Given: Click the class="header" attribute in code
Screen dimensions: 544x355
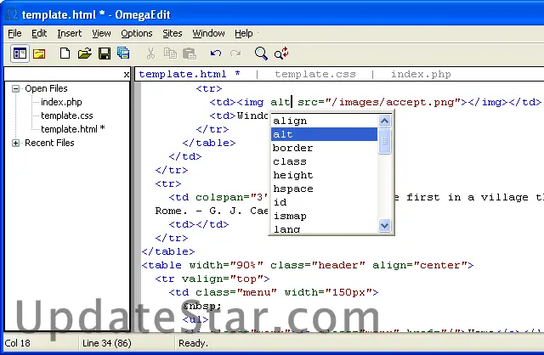Looking at the screenshot, I should click(x=317, y=265).
